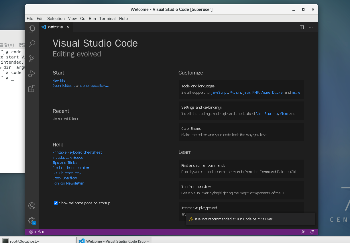Viewport: 350px width, 243px height.
Task: Open Stack Overflow link
Action: (x=65, y=178)
